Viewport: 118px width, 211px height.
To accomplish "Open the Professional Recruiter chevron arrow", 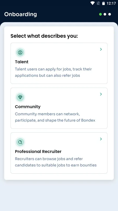I will (x=101, y=139).
